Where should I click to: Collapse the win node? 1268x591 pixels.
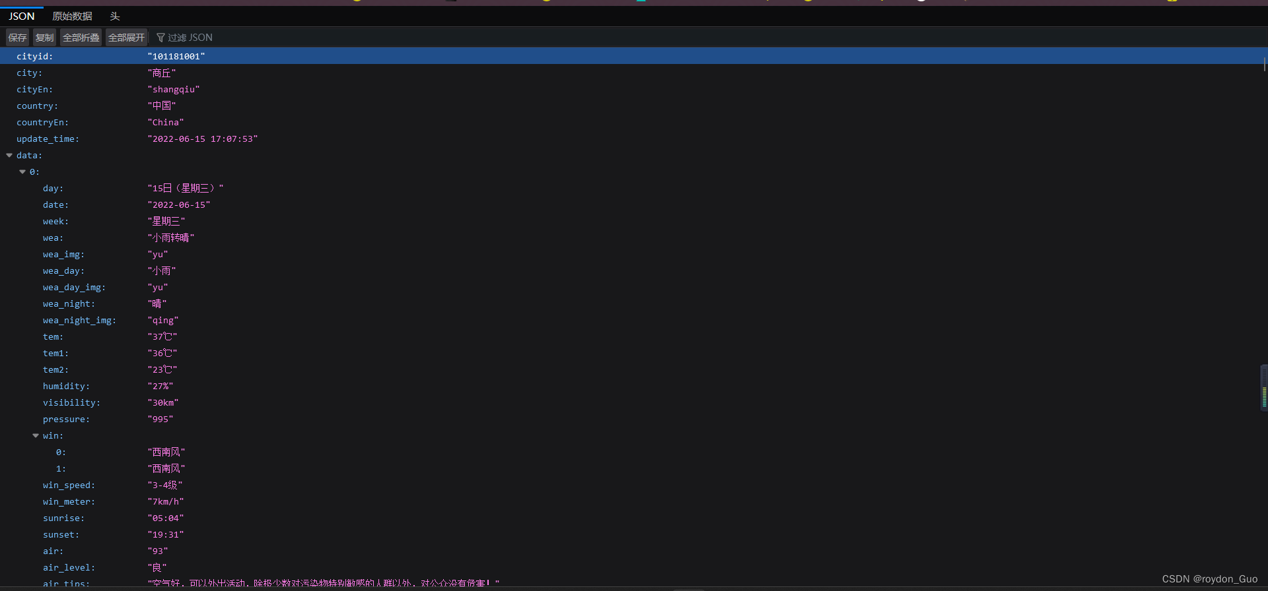[36, 436]
